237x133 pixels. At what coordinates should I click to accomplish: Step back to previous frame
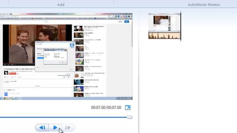click(x=42, y=127)
